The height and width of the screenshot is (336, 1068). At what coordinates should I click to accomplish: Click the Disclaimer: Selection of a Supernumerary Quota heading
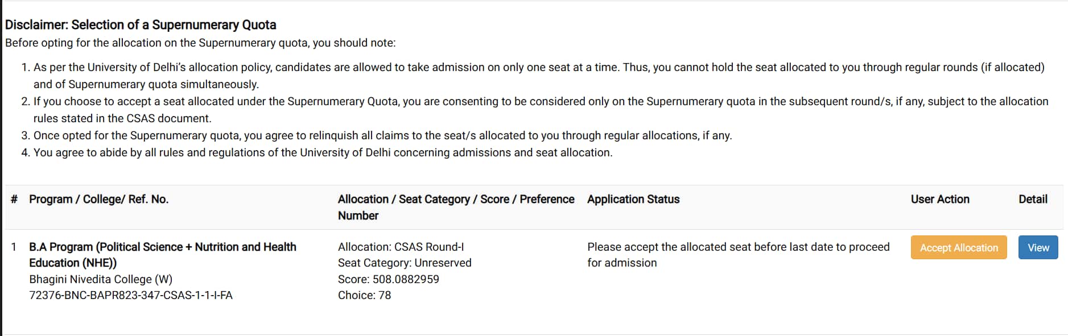(141, 24)
